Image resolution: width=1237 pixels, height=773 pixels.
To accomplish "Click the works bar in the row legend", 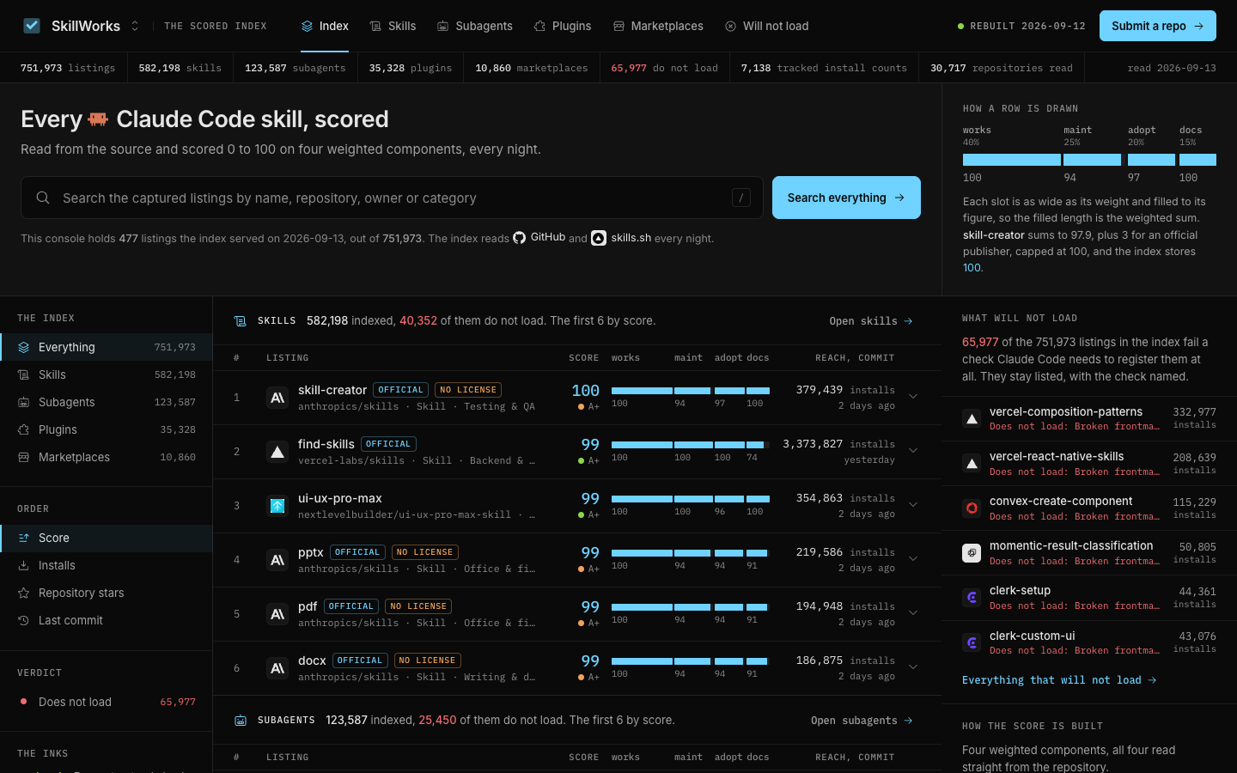I will click(x=1012, y=160).
